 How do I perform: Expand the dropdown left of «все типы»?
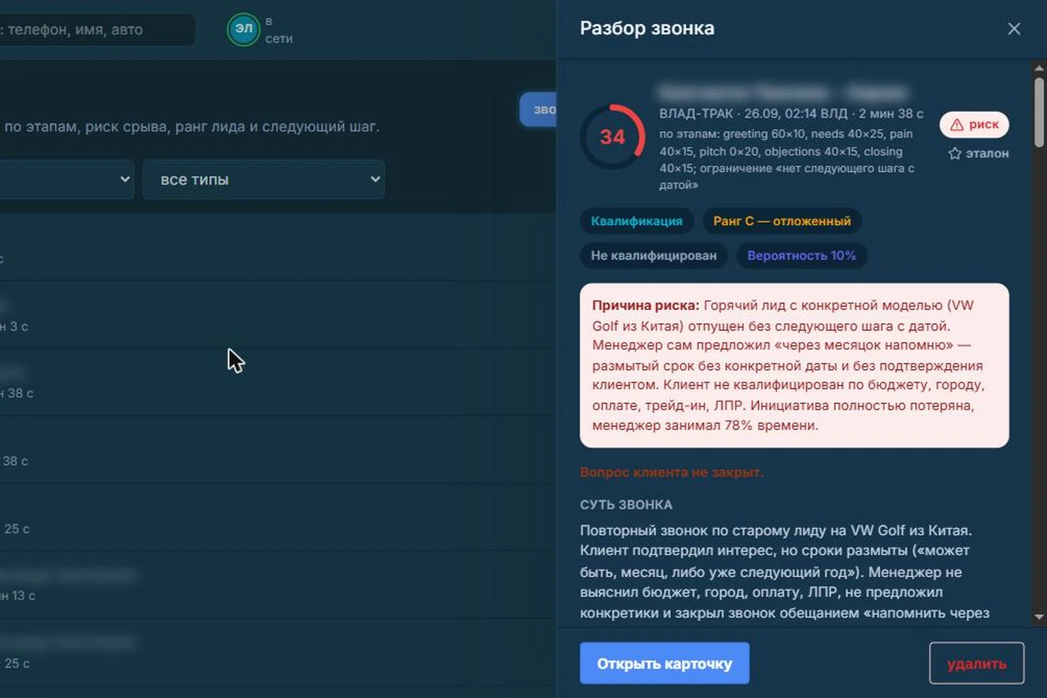click(65, 179)
